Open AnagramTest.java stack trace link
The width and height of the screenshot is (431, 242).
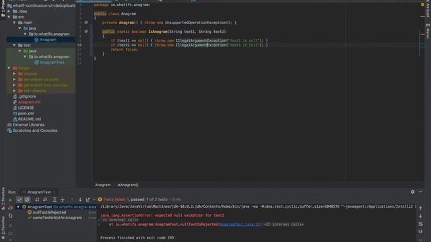coord(240,224)
